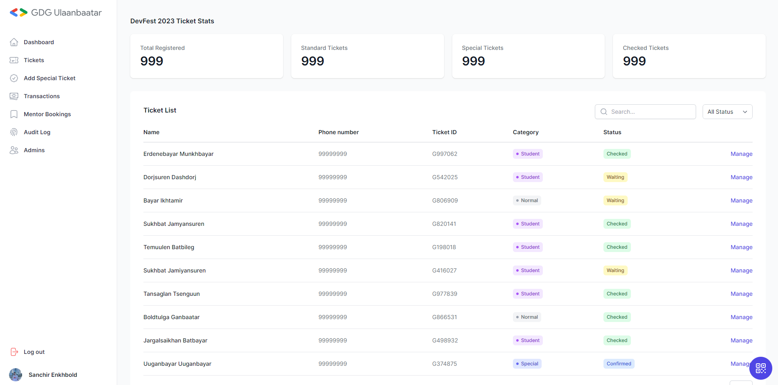Click the GDG Ulaanbaatar logo icon

tap(18, 13)
